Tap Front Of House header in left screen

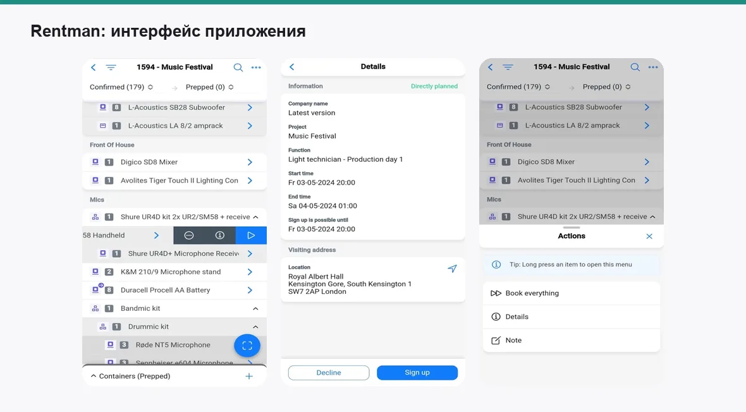(112, 145)
